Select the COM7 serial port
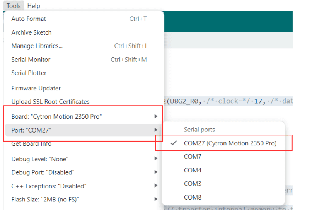The height and width of the screenshot is (210, 317). pos(193,157)
